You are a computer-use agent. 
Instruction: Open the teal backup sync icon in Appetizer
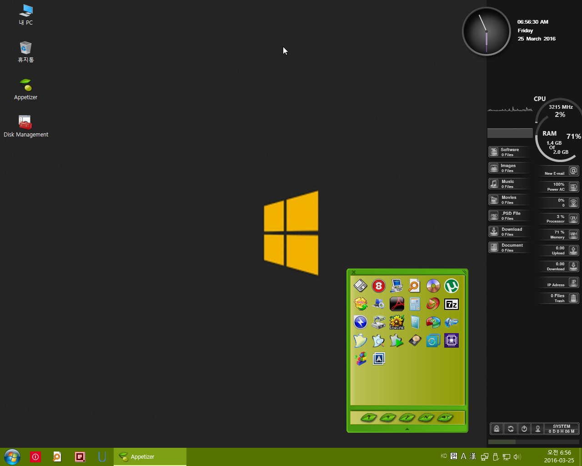433,340
